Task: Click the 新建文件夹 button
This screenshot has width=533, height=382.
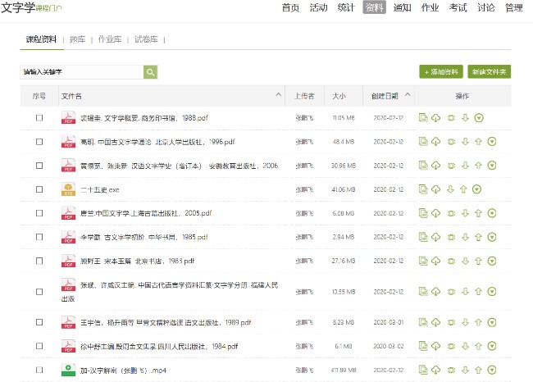Action: pyautogui.click(x=490, y=72)
